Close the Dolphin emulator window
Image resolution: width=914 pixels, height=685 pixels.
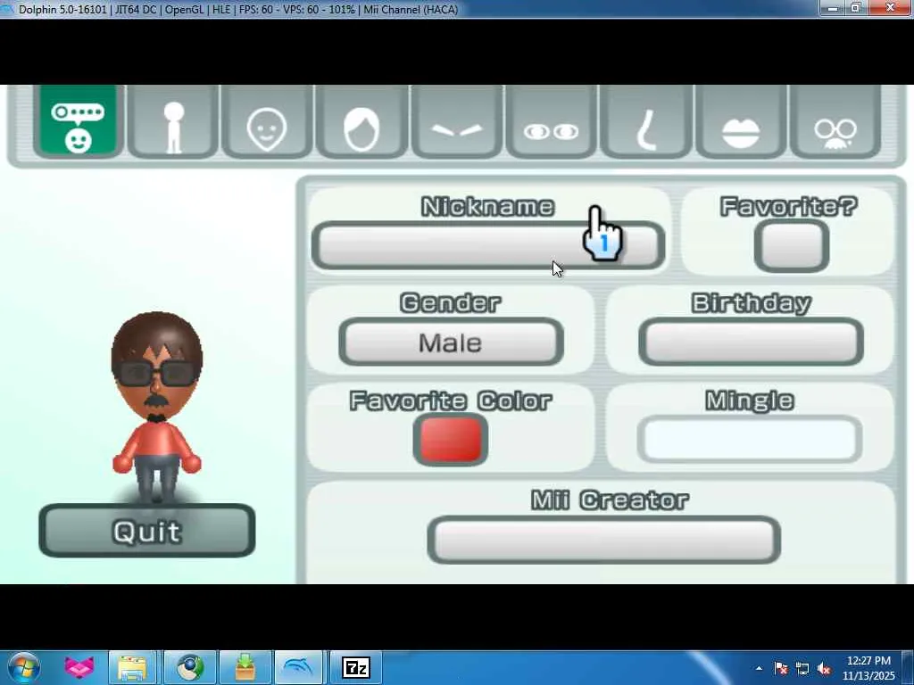890,7
